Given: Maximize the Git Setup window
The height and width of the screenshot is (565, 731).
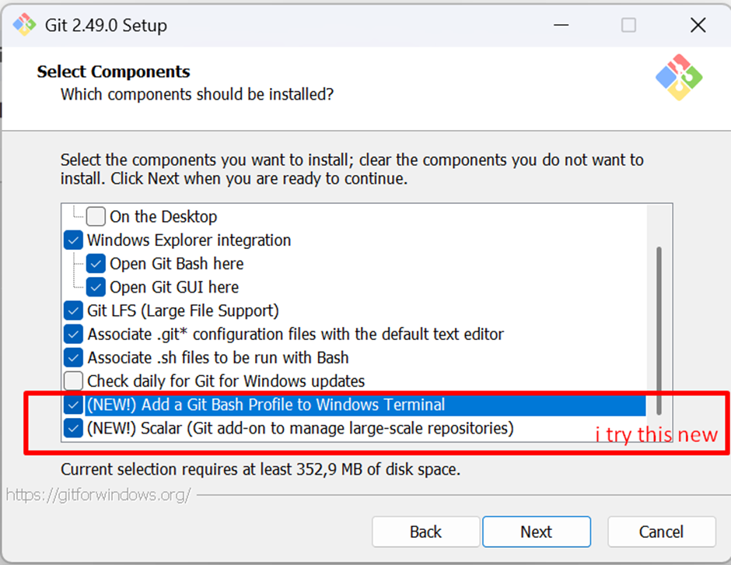Looking at the screenshot, I should 628,25.
